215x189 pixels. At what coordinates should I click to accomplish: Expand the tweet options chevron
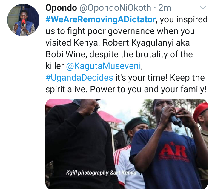pyautogui.click(x=203, y=7)
